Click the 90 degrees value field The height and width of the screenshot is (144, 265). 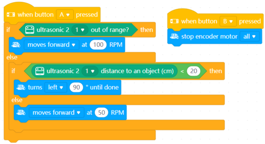coord(76,87)
